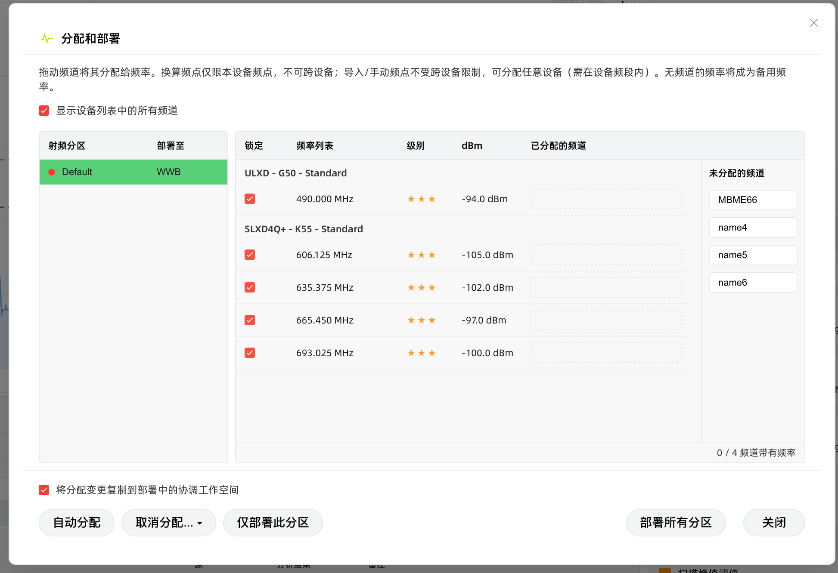838x573 pixels.
Task: Click the -94.0 dBm value
Action: click(x=485, y=199)
